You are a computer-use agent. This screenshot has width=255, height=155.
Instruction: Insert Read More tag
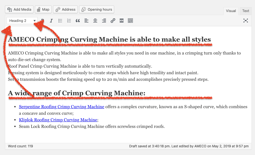point(122,21)
